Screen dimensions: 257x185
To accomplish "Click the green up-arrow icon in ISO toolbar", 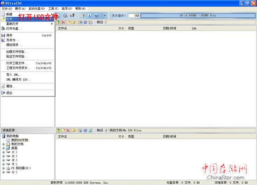I will coord(58,22).
